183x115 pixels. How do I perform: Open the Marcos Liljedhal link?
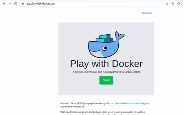coord(114,103)
